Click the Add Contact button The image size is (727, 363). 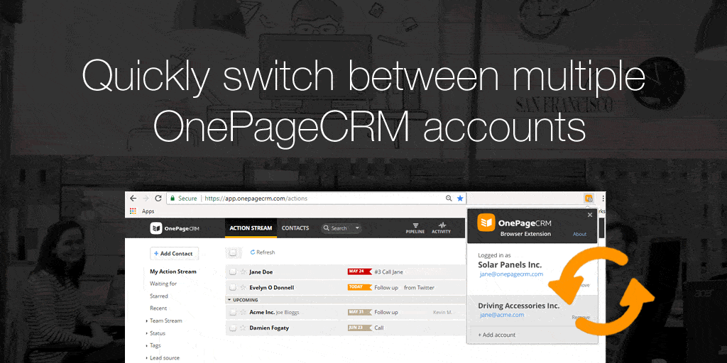[x=174, y=253]
